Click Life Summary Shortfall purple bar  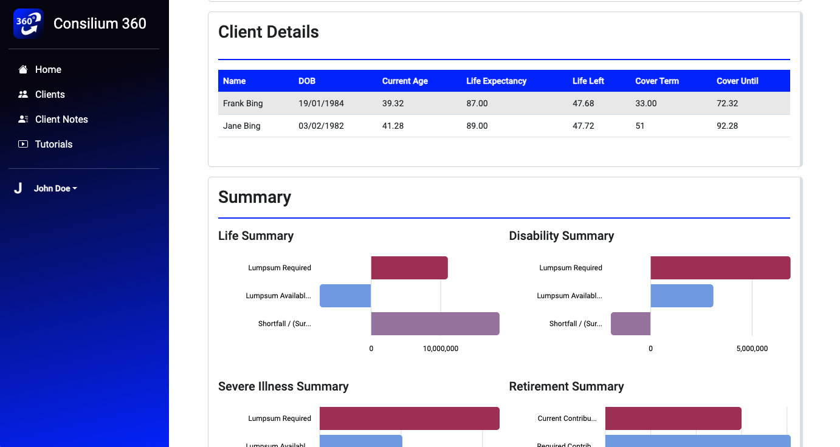pos(435,324)
